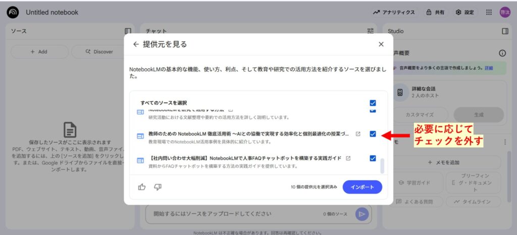
Task: Open アナリティクス analytics
Action: 394,12
